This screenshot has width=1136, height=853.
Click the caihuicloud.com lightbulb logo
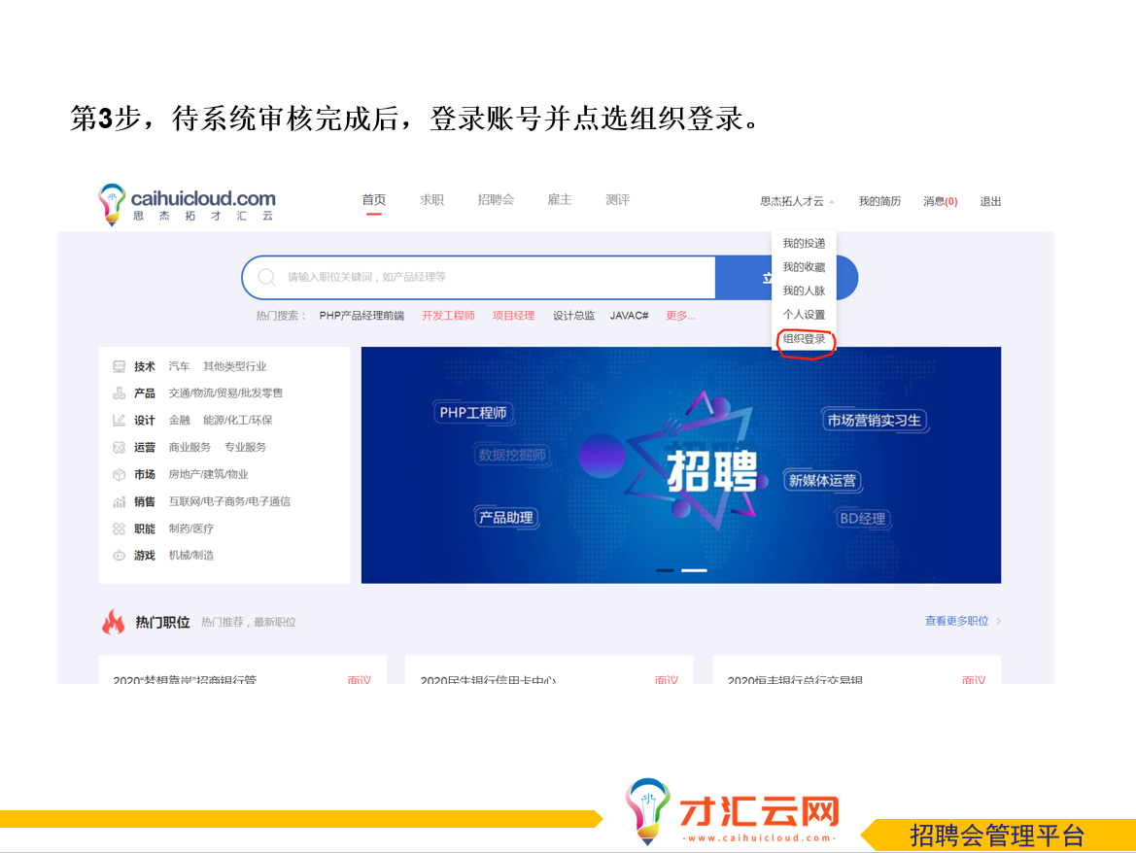113,204
